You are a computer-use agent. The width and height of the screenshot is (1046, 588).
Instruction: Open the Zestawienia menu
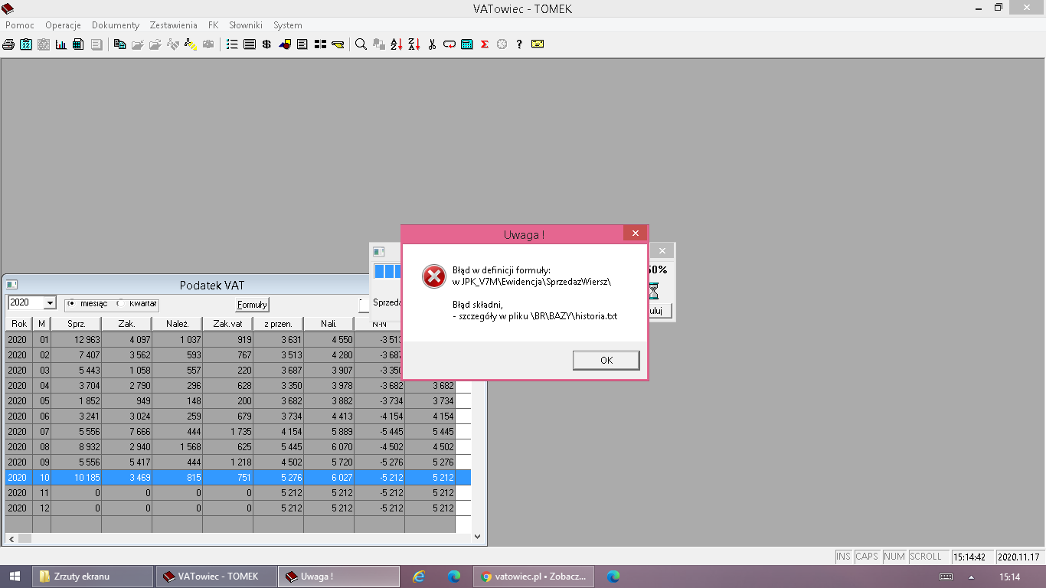pos(173,25)
